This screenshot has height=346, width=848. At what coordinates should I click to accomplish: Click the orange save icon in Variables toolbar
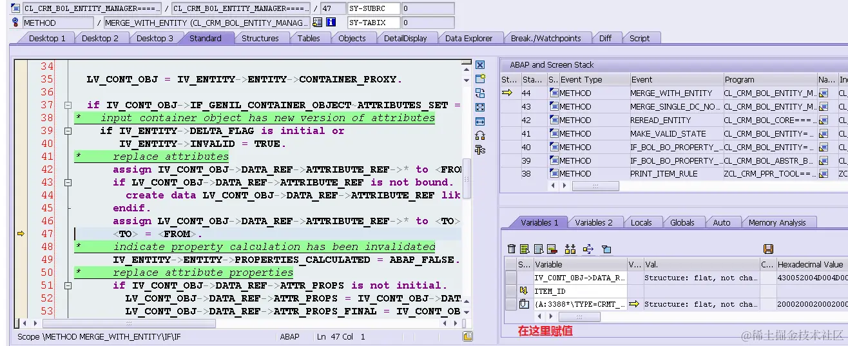[x=767, y=249]
